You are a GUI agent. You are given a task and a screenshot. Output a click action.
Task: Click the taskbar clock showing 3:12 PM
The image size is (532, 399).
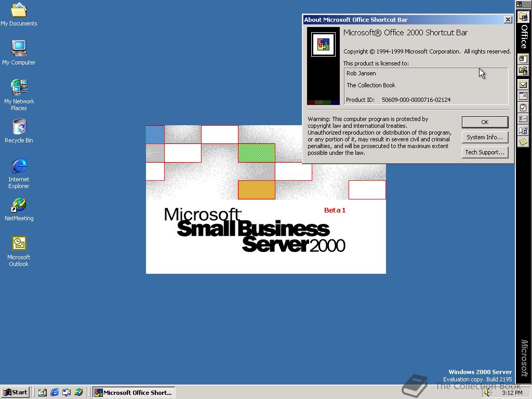coord(512,393)
